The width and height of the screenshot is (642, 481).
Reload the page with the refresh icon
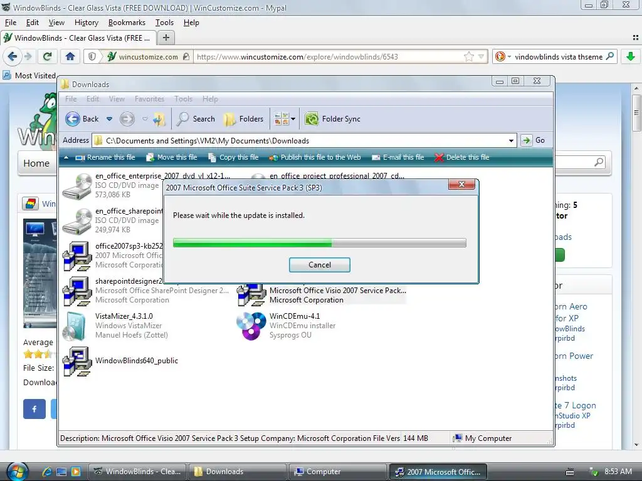48,56
